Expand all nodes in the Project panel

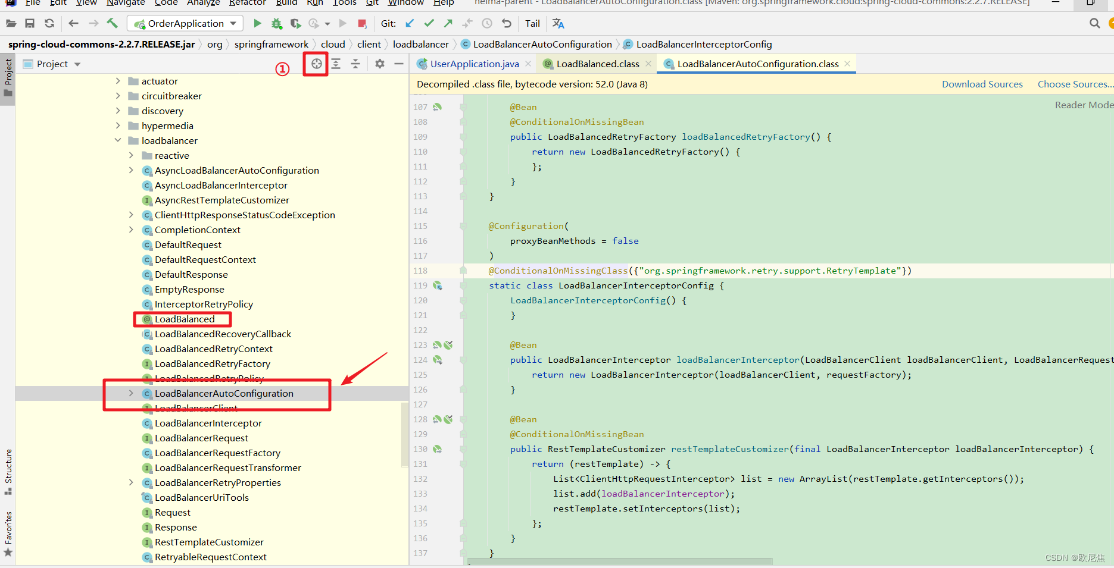pos(336,64)
